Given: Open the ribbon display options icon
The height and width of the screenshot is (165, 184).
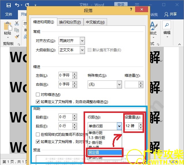Looking at the screenshot, I should (137, 5).
